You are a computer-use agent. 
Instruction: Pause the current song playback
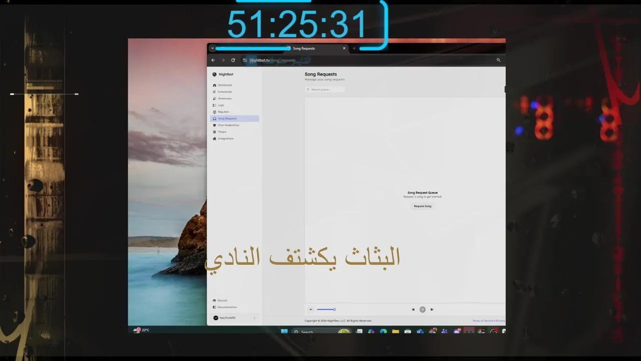pyautogui.click(x=423, y=309)
